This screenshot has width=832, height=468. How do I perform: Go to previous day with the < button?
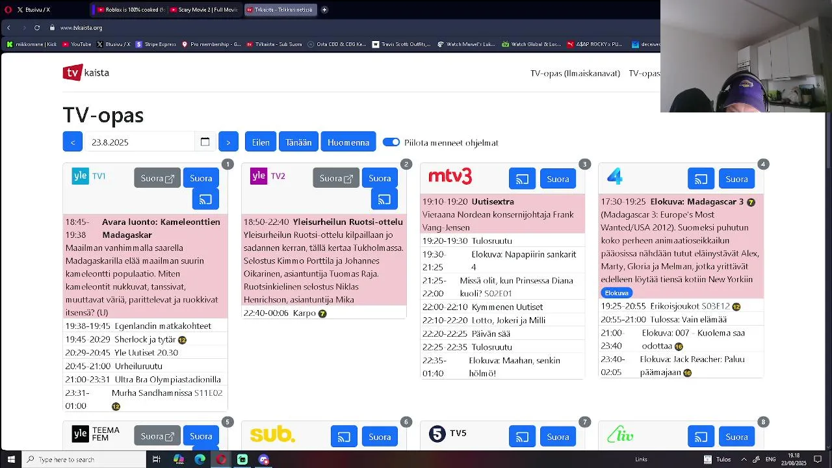(x=73, y=142)
